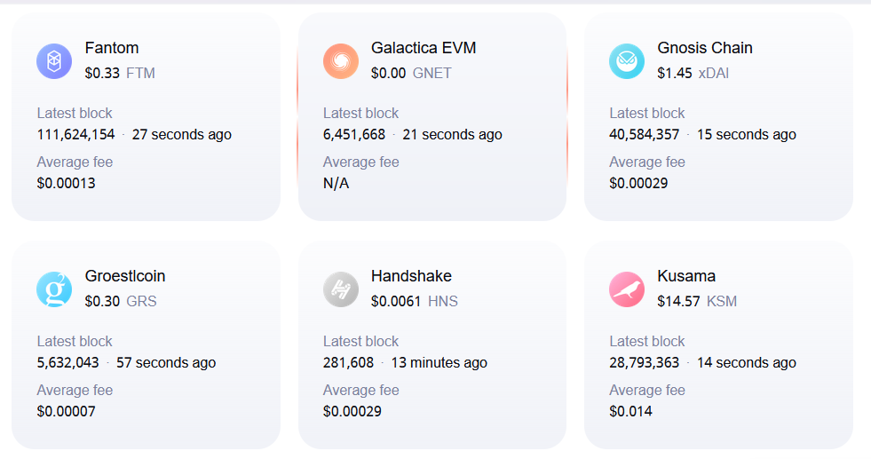Click Fantom latest block 111,624,154
Screen dimensions: 871x459
pos(76,135)
